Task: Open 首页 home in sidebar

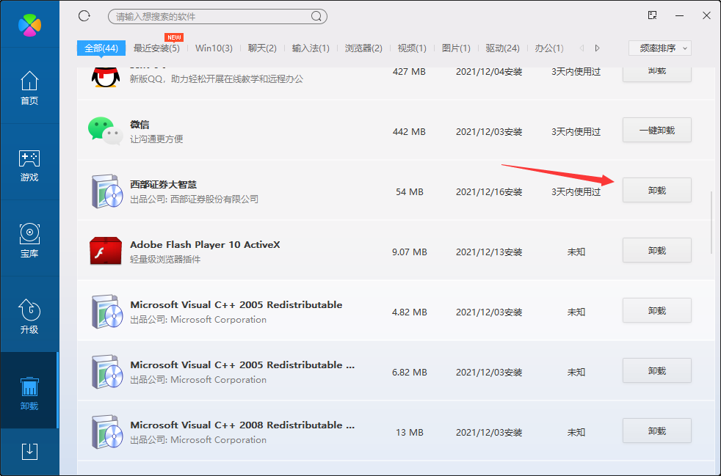Action: click(29, 88)
